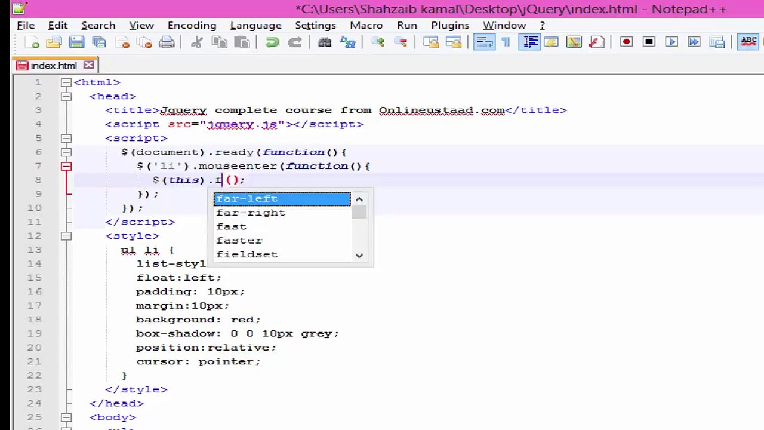Select the index.html document tab

(x=54, y=65)
